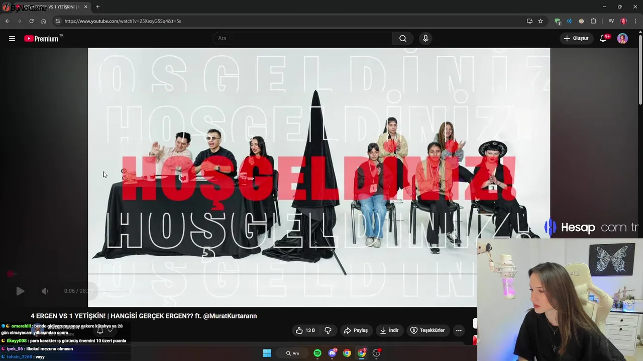This screenshot has width=643, height=361.
Task: Click the browser forward arrow
Action: pos(19,21)
